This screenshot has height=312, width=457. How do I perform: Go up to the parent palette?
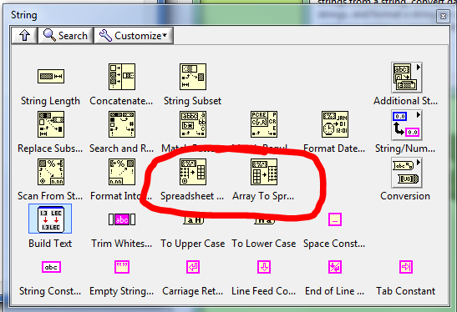(24, 36)
